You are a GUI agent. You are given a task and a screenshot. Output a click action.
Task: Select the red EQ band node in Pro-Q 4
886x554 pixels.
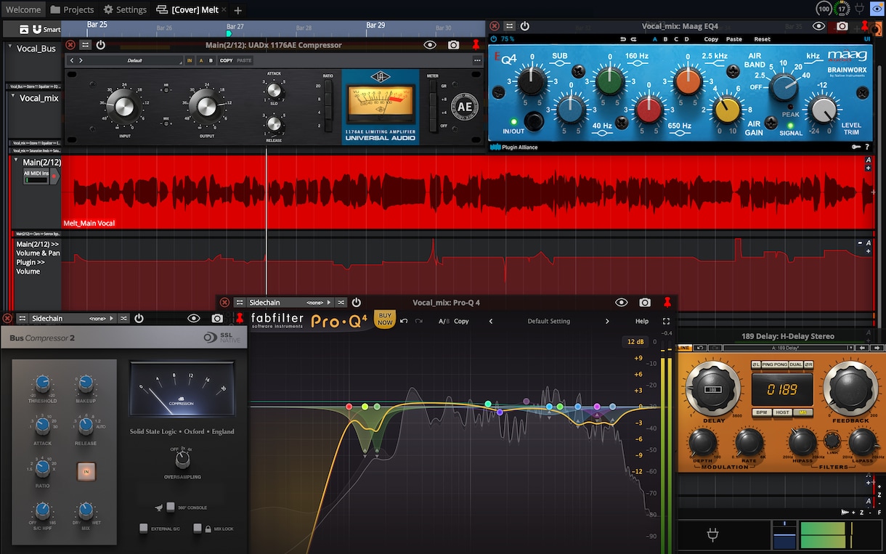(349, 407)
